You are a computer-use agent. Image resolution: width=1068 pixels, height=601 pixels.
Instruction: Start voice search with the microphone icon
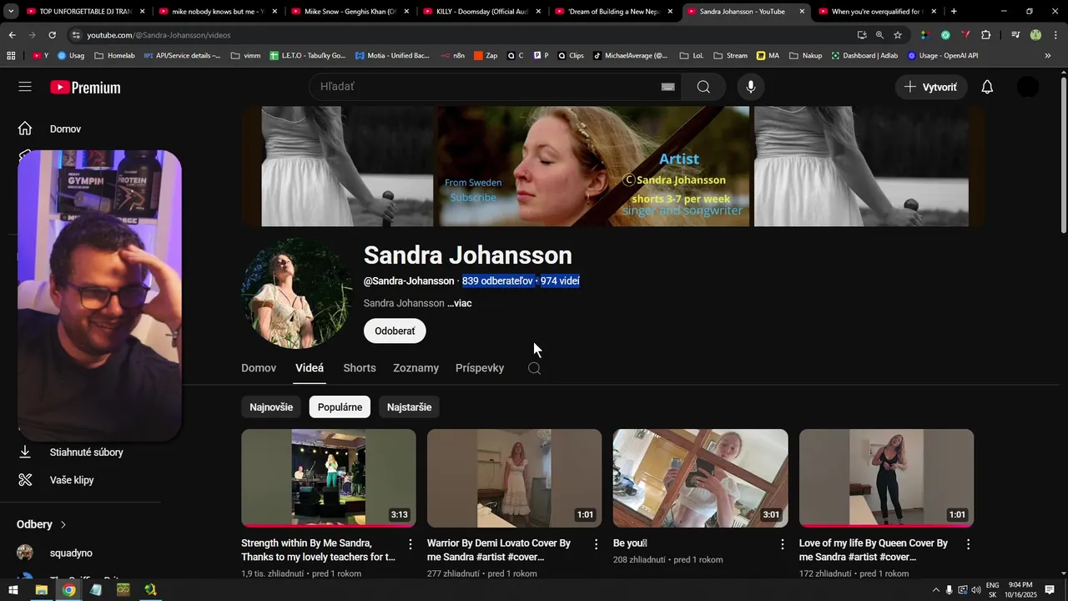pos(751,87)
